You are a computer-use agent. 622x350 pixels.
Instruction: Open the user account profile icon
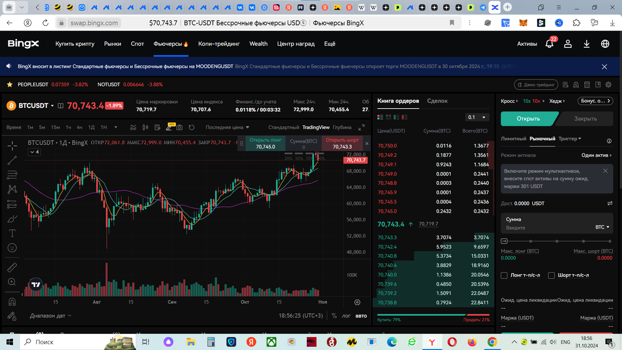[x=568, y=44]
